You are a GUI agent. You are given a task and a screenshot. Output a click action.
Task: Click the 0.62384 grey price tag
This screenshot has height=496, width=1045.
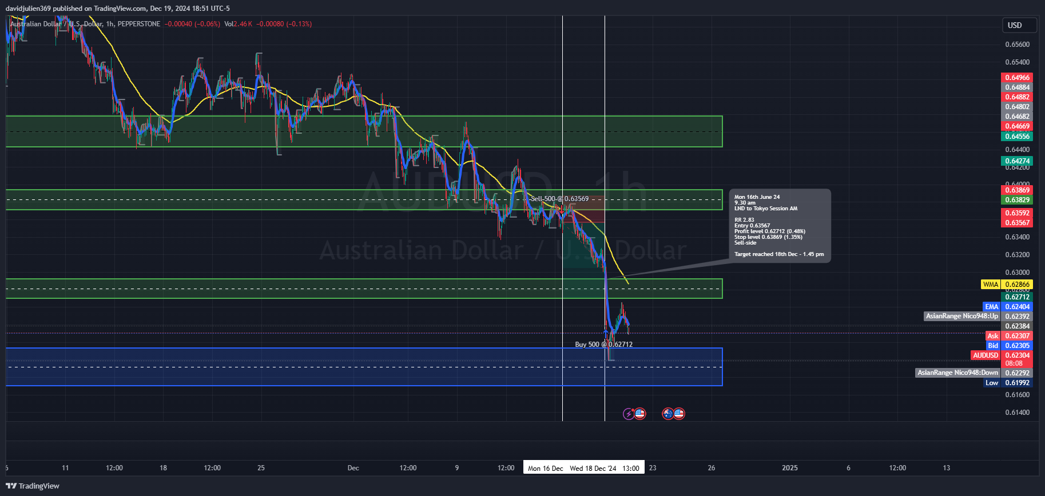(x=1017, y=326)
